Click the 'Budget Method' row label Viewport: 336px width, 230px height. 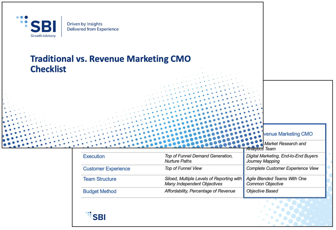[99, 191]
